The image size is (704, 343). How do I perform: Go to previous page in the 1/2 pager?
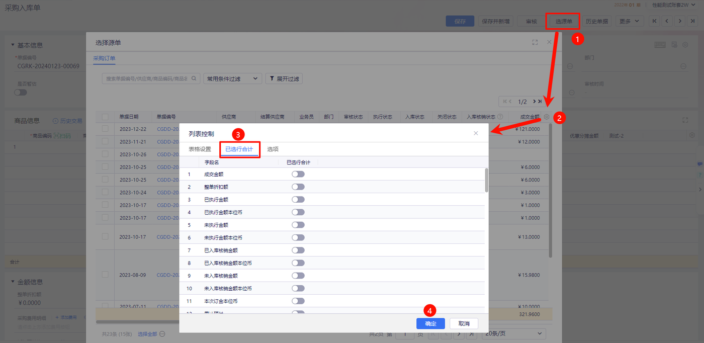tap(511, 102)
